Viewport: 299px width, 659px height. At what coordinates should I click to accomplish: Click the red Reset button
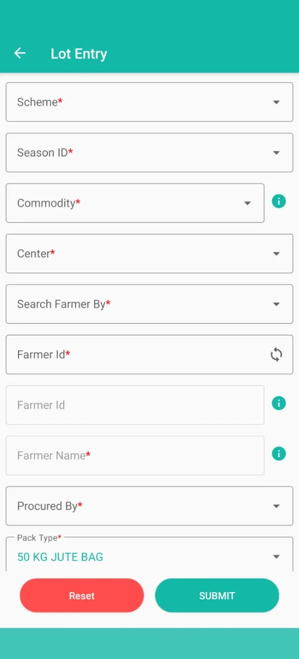82,596
